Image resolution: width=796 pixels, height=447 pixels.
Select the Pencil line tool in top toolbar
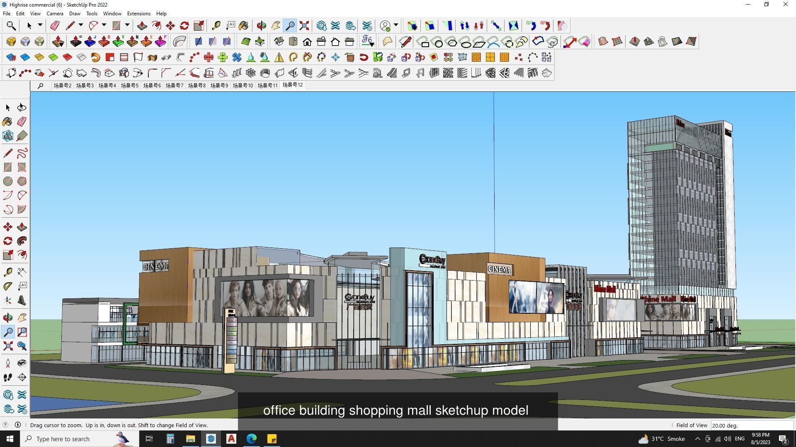coord(70,26)
